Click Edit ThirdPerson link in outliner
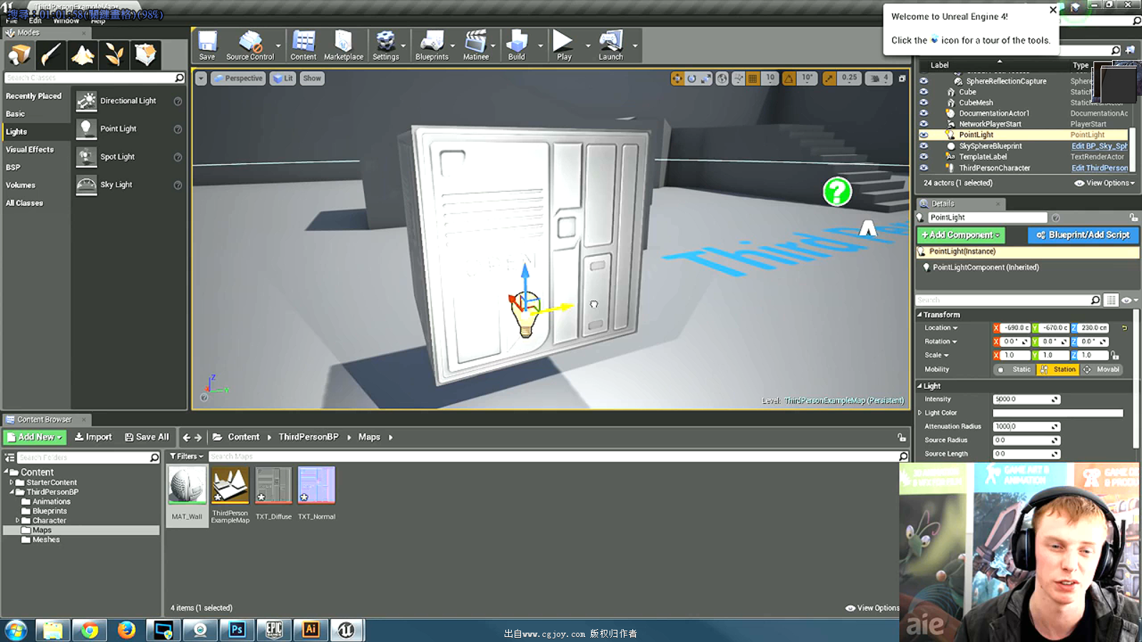 point(1099,168)
